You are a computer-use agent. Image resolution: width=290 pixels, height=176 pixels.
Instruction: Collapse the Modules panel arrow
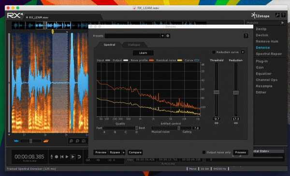[x=282, y=23]
